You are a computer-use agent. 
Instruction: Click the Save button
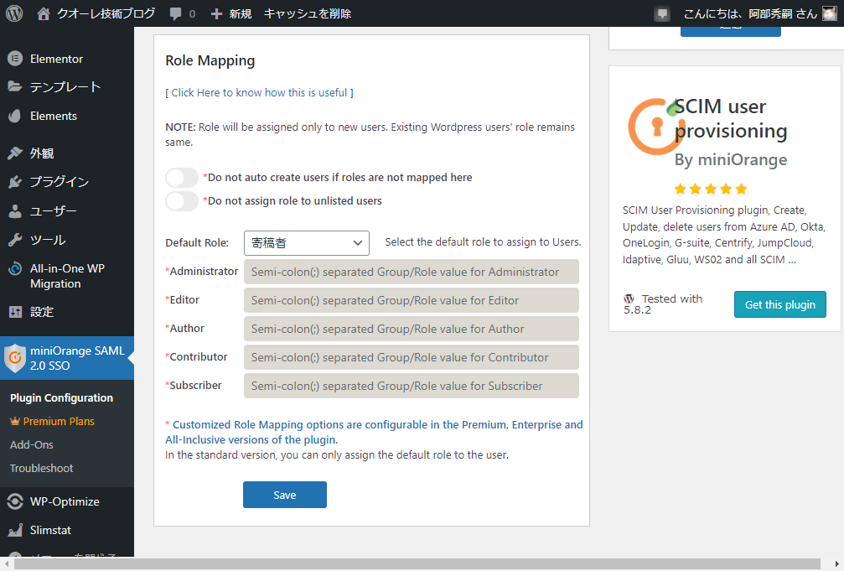click(x=284, y=495)
